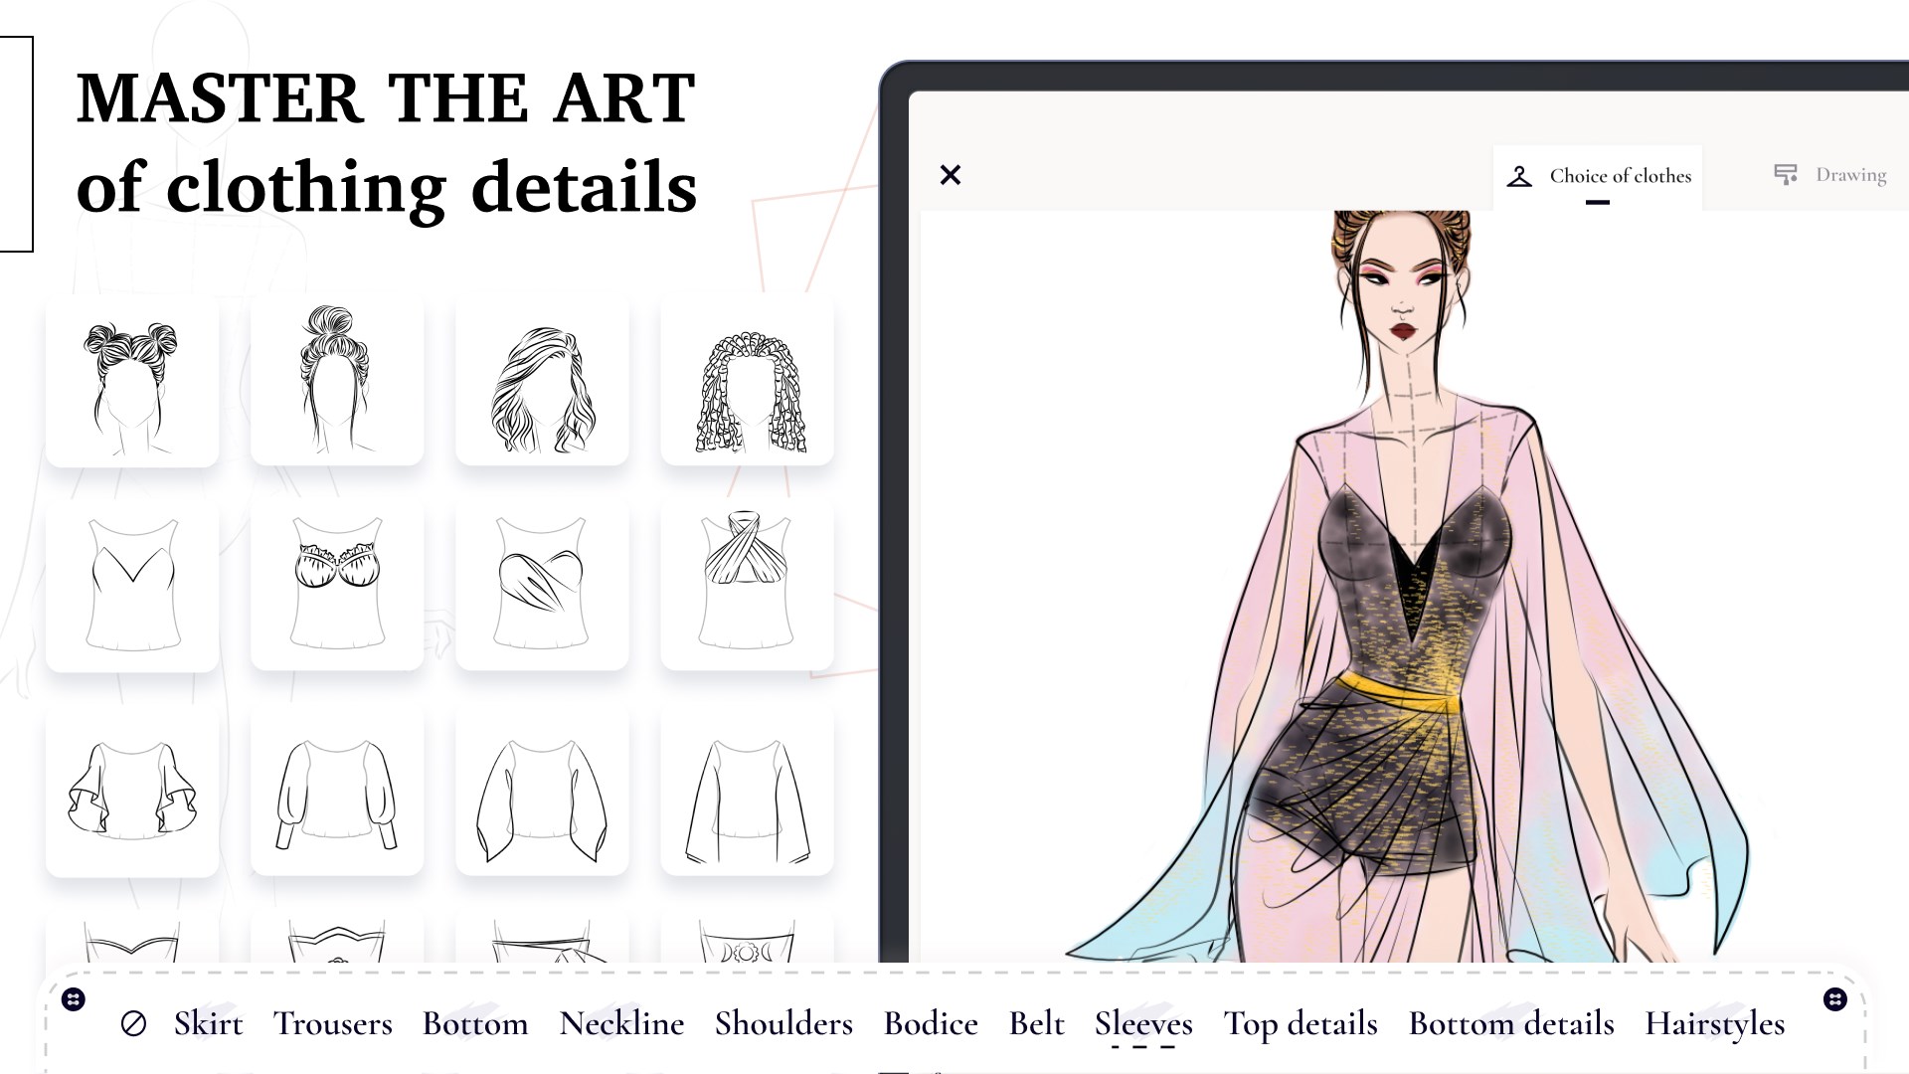Screen dimensions: 1909x1074
Task: Toggle the crossed halter-neck top selection
Action: pos(747,586)
